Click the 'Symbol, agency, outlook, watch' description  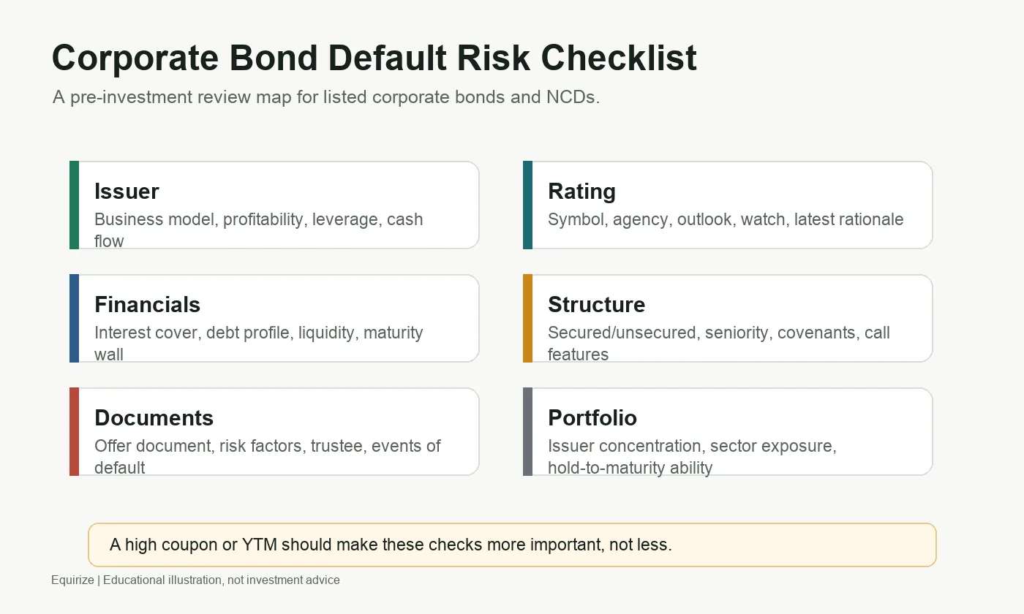coord(726,219)
